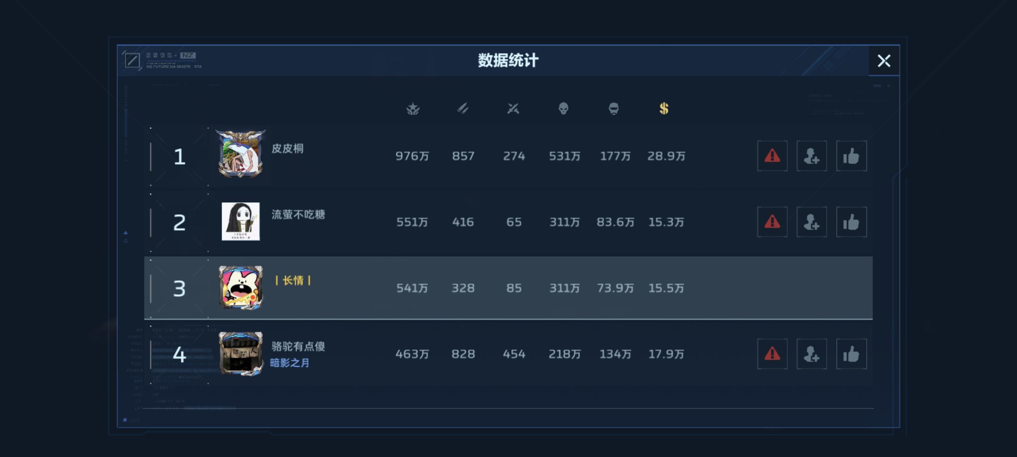
Task: Click the bullets column header icon
Action: point(463,108)
